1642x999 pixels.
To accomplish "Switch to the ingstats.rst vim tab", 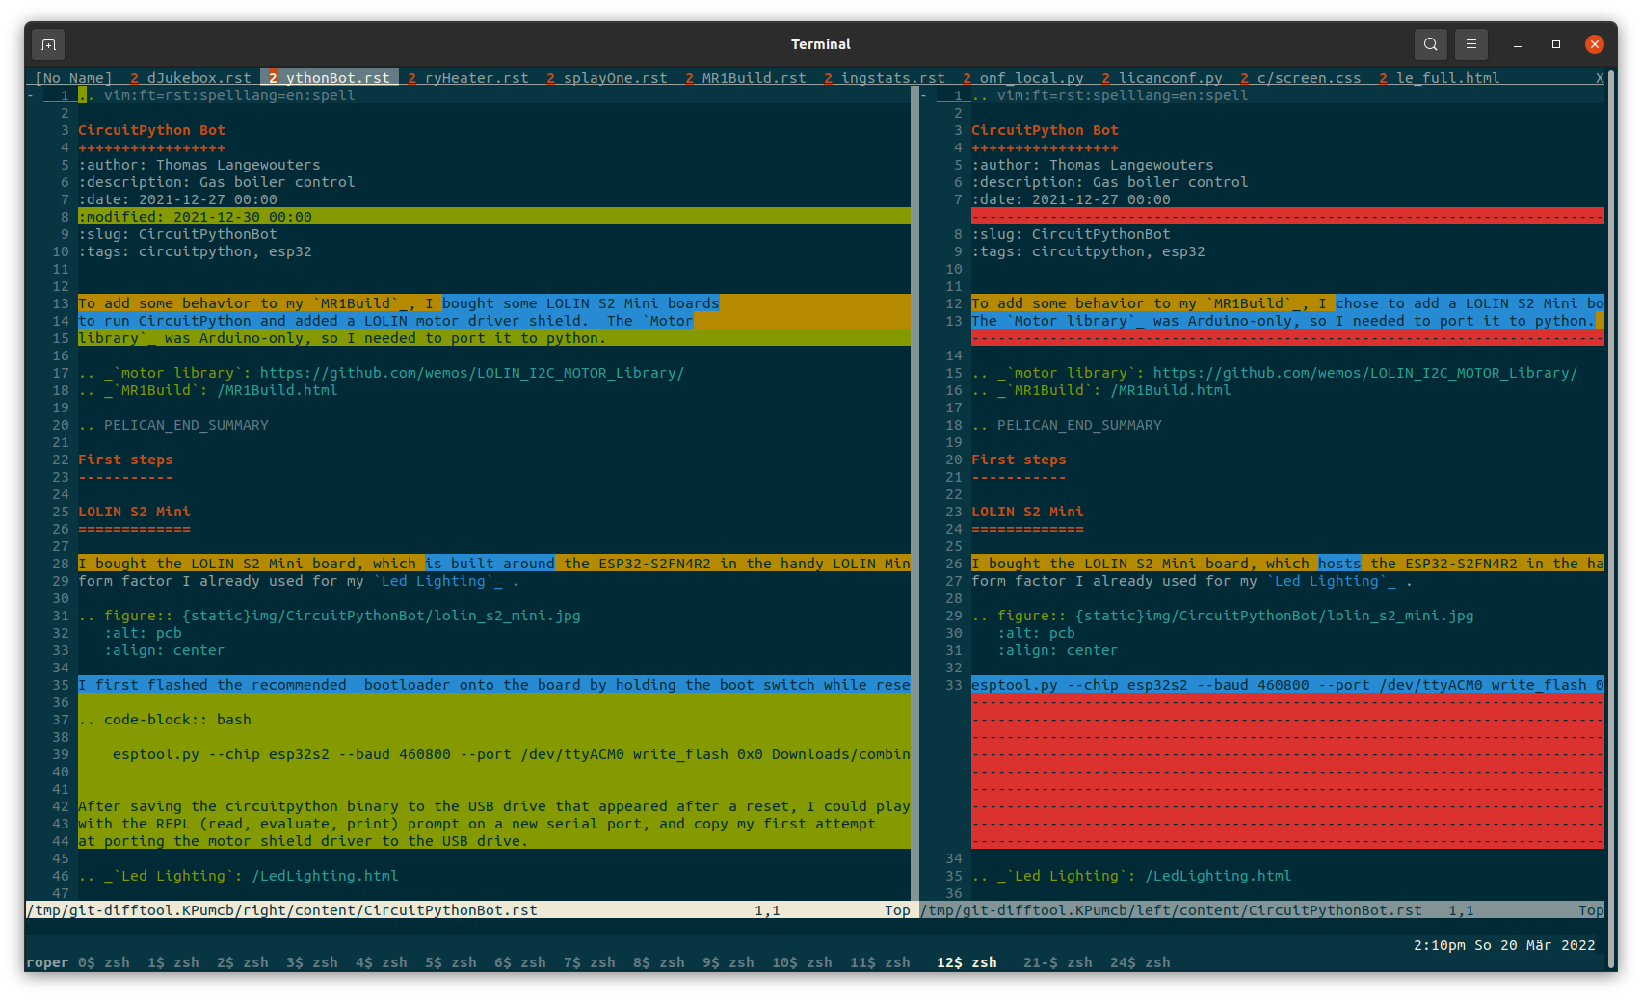I will [885, 78].
